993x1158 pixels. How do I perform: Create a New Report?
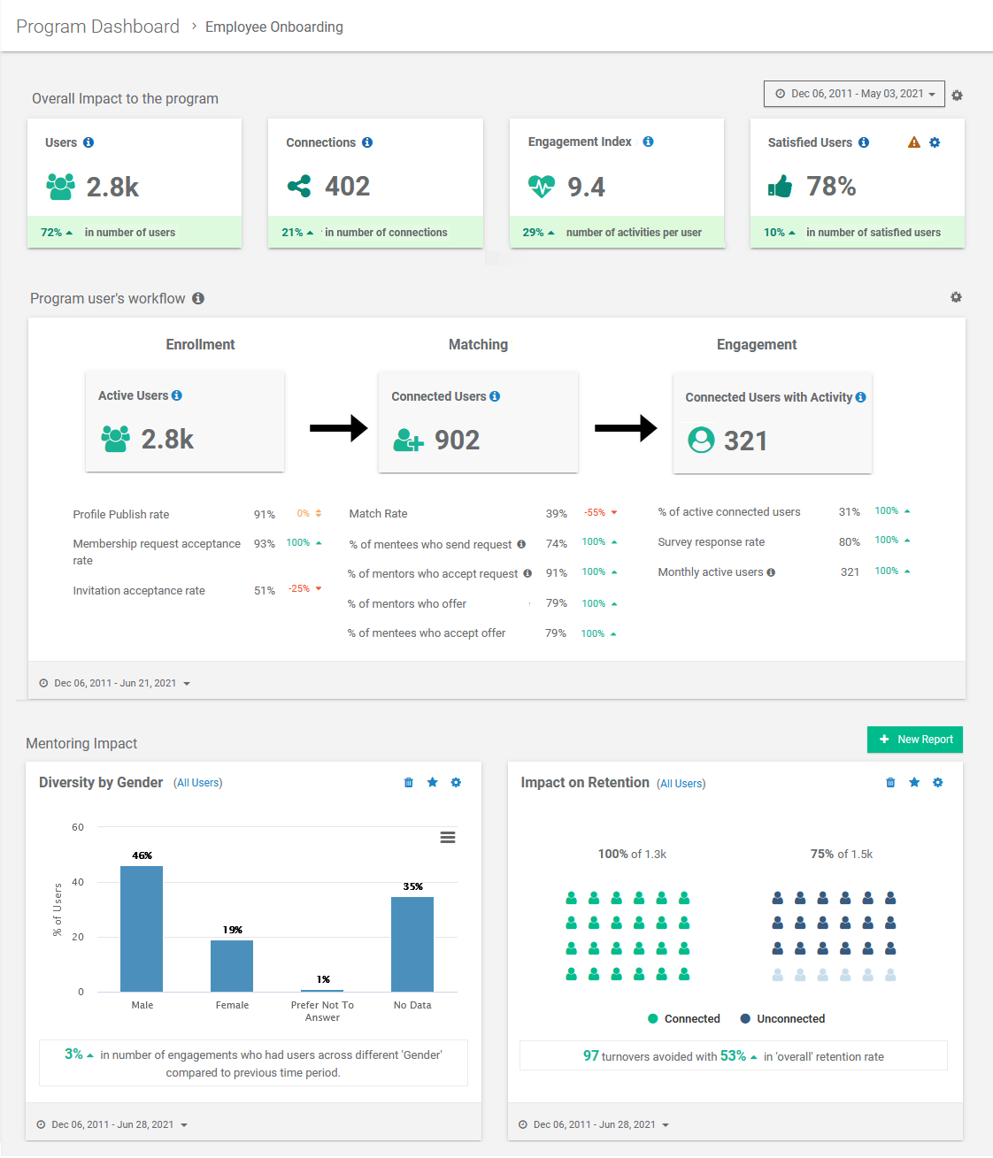915,740
